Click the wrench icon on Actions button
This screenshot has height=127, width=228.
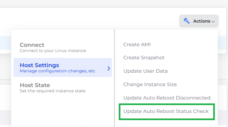(187, 21)
